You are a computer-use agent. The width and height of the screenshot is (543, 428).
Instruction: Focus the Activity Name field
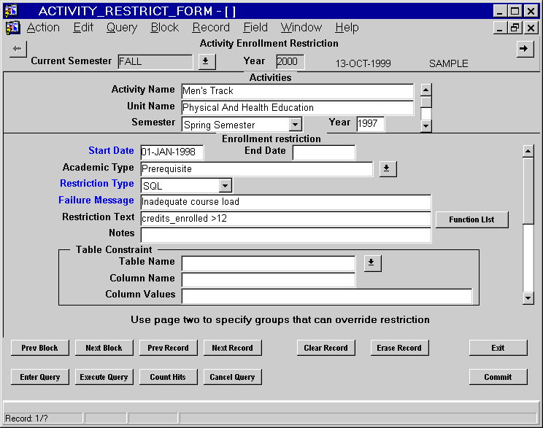(298, 91)
